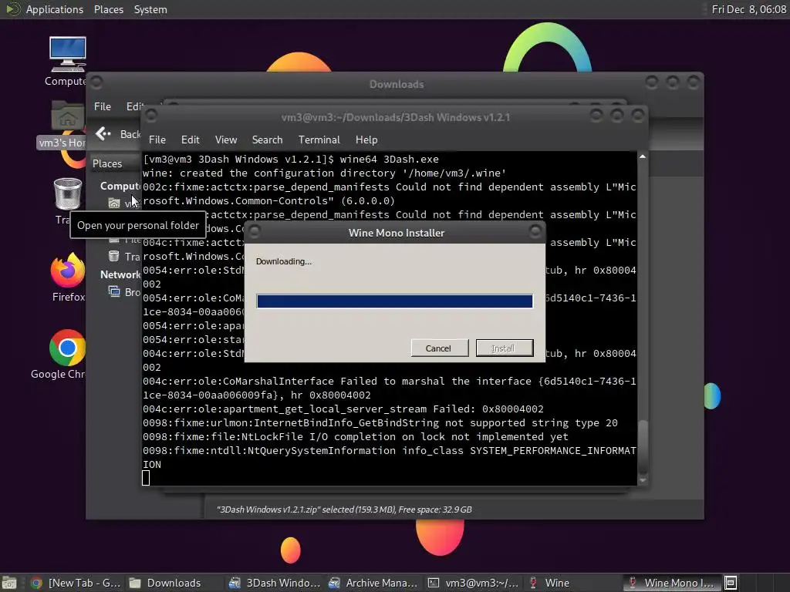Click the terminal scrollbar down arrow
The height and width of the screenshot is (592, 790).
pyautogui.click(x=643, y=481)
